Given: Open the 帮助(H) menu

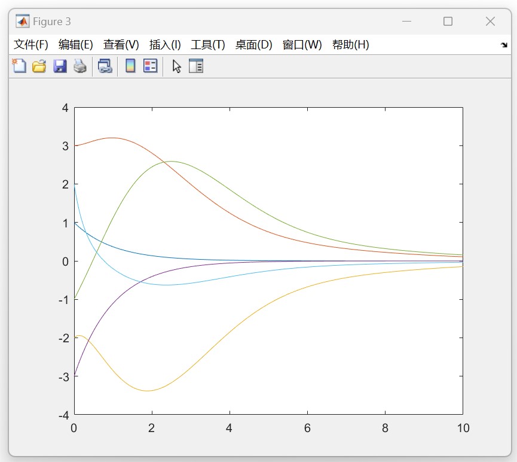Looking at the screenshot, I should click(350, 44).
